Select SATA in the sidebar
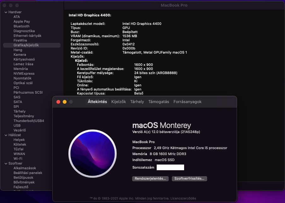 (x=18, y=102)
